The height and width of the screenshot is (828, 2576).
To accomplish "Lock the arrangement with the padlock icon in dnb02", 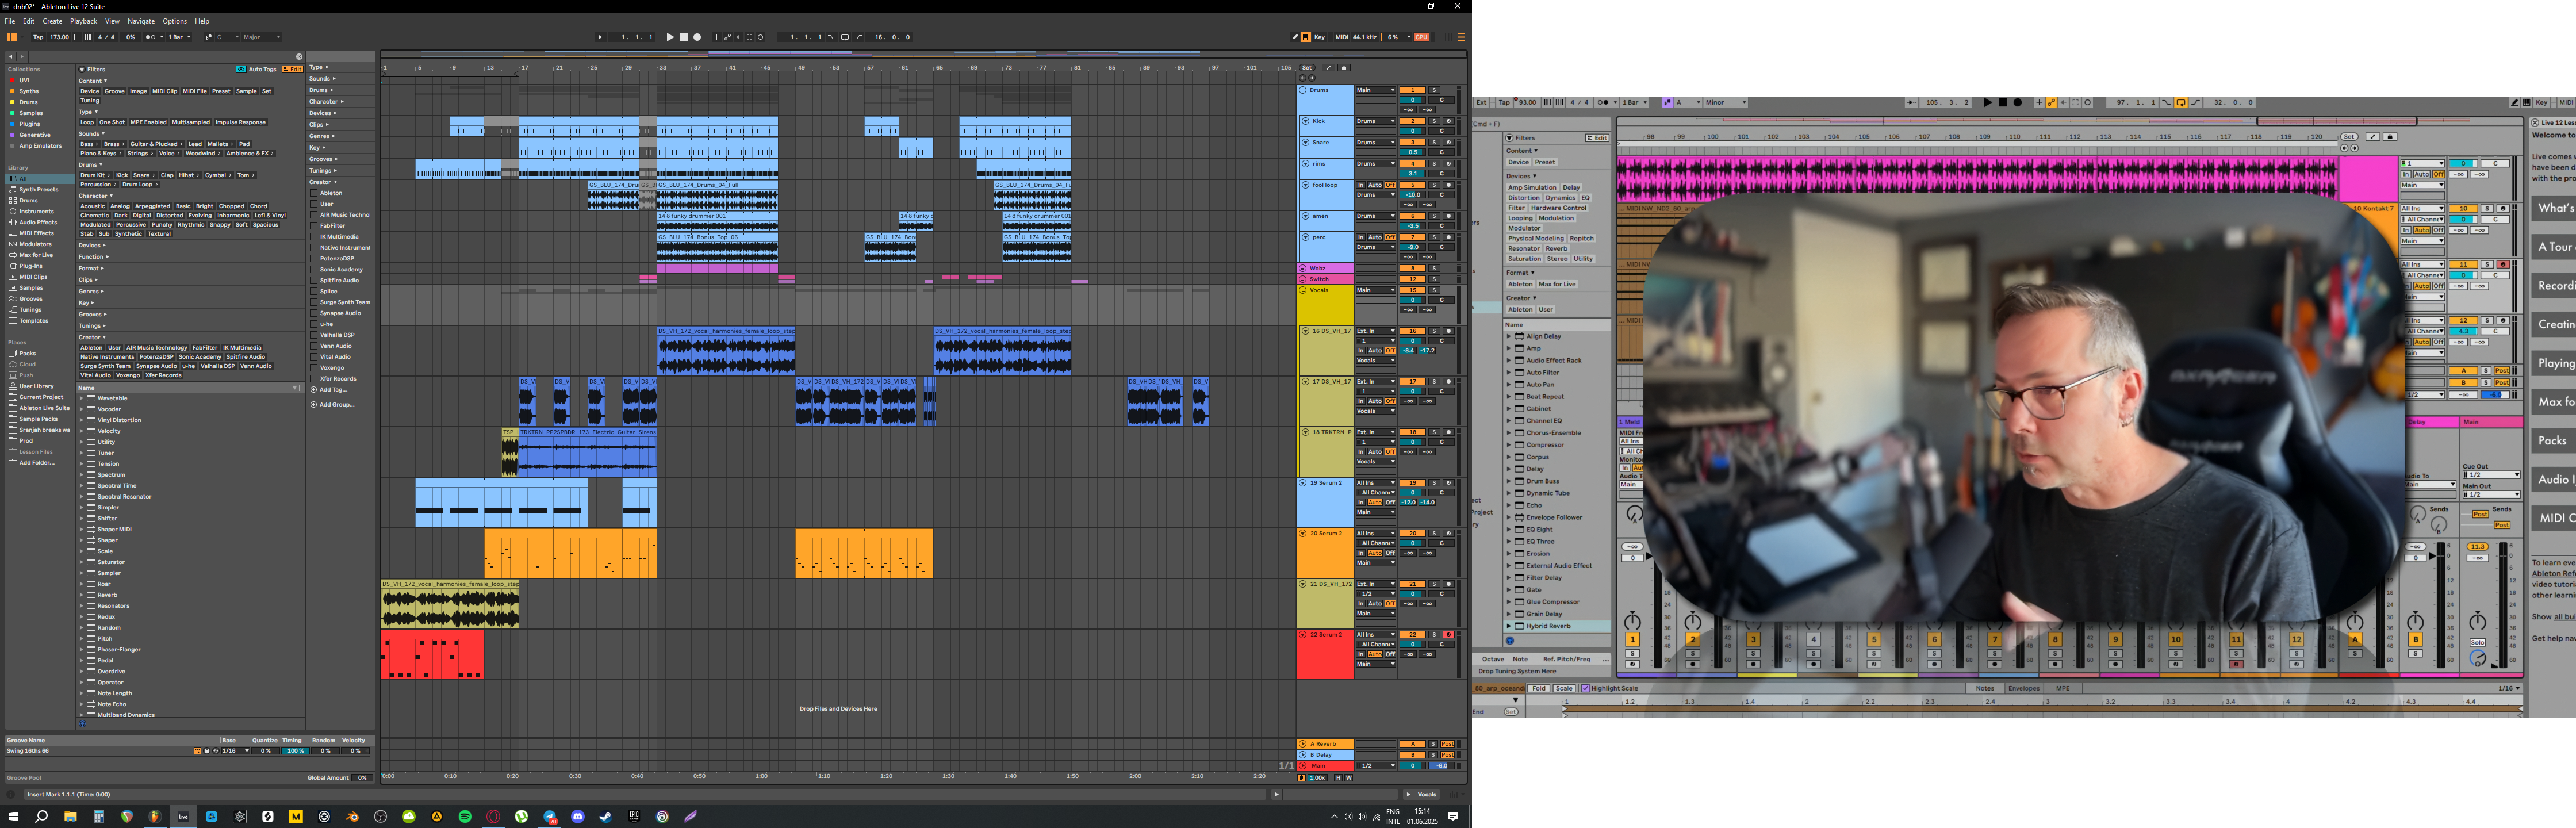I will (x=1344, y=67).
